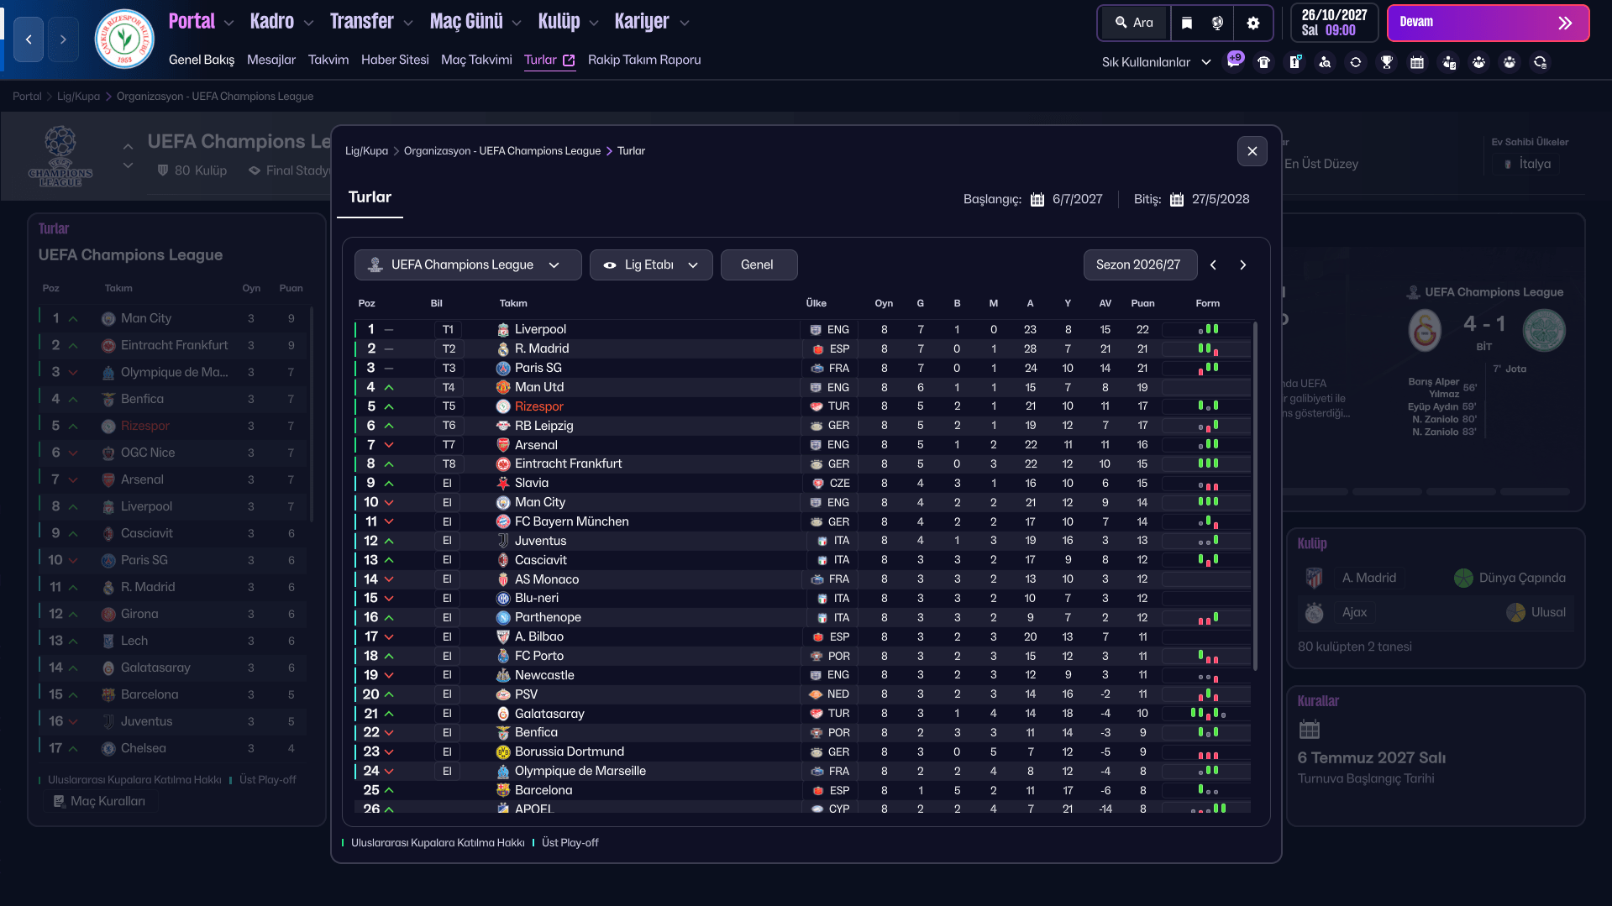1612x906 pixels.
Task: Click the globe world icon
Action: pos(1217,23)
